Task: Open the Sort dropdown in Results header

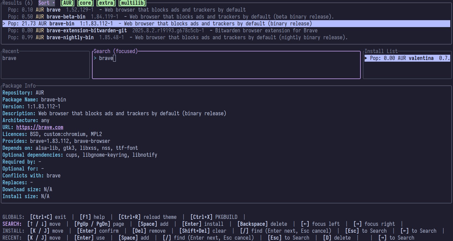Action: click(x=46, y=3)
